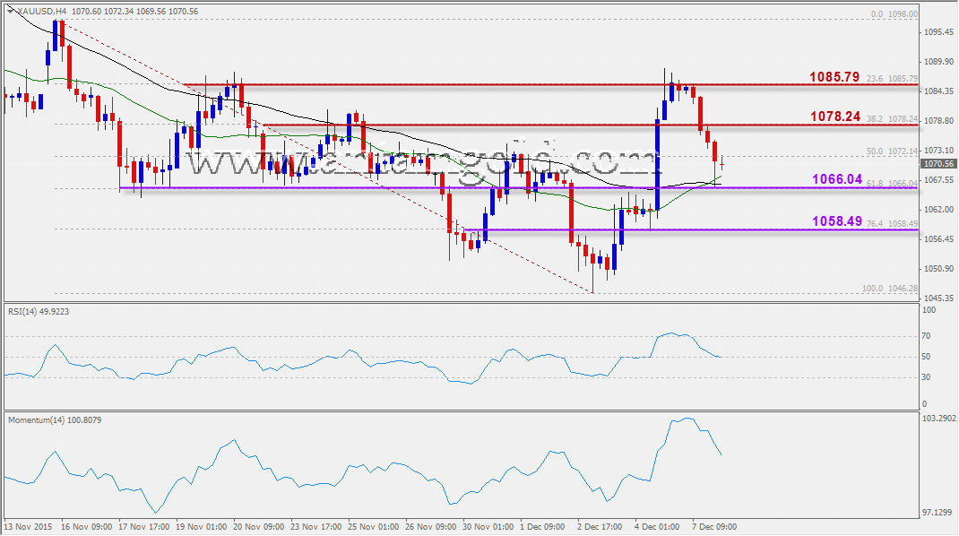Click the 103.2902 Momentum scale value
Image resolution: width=959 pixels, height=536 pixels.
pyautogui.click(x=939, y=419)
